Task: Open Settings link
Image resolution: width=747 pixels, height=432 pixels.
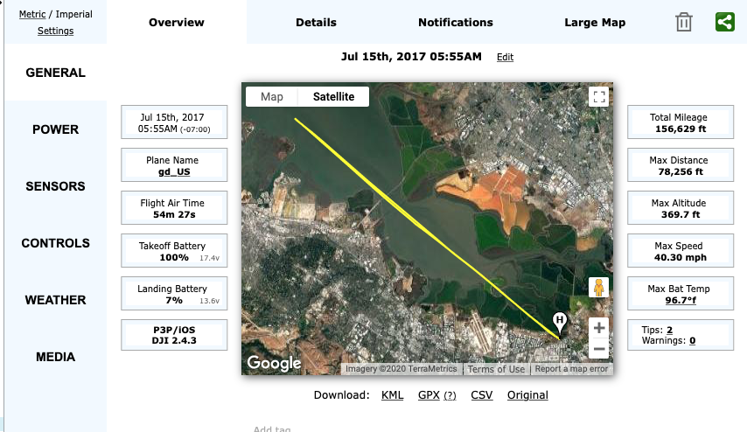Action: click(55, 31)
